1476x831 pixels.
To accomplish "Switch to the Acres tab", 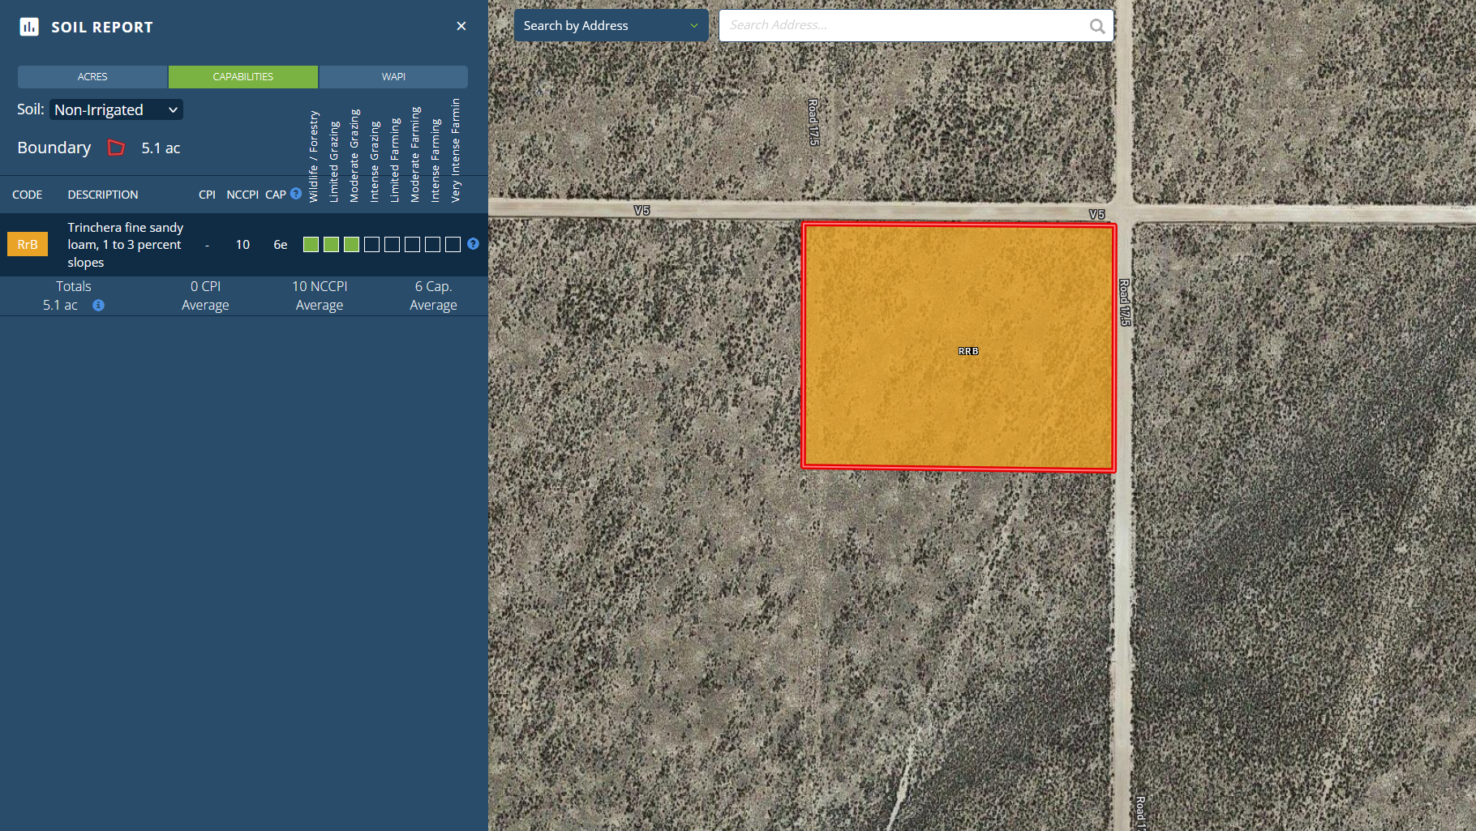I will [x=92, y=77].
